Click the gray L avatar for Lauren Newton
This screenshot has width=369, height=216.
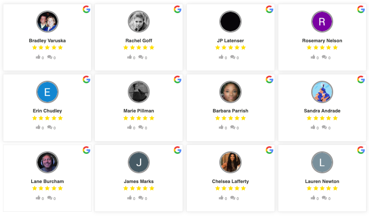pos(322,162)
